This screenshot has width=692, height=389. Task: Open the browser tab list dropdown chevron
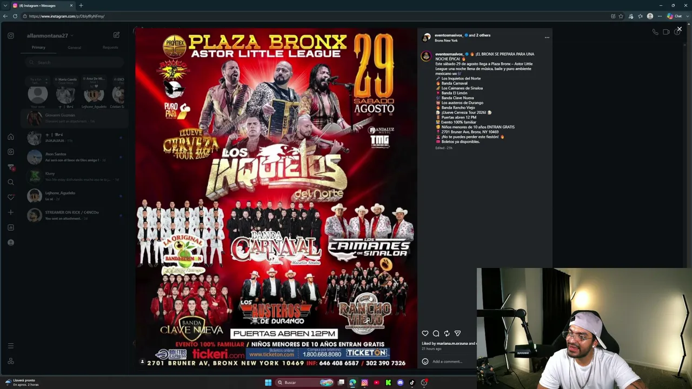click(x=5, y=5)
